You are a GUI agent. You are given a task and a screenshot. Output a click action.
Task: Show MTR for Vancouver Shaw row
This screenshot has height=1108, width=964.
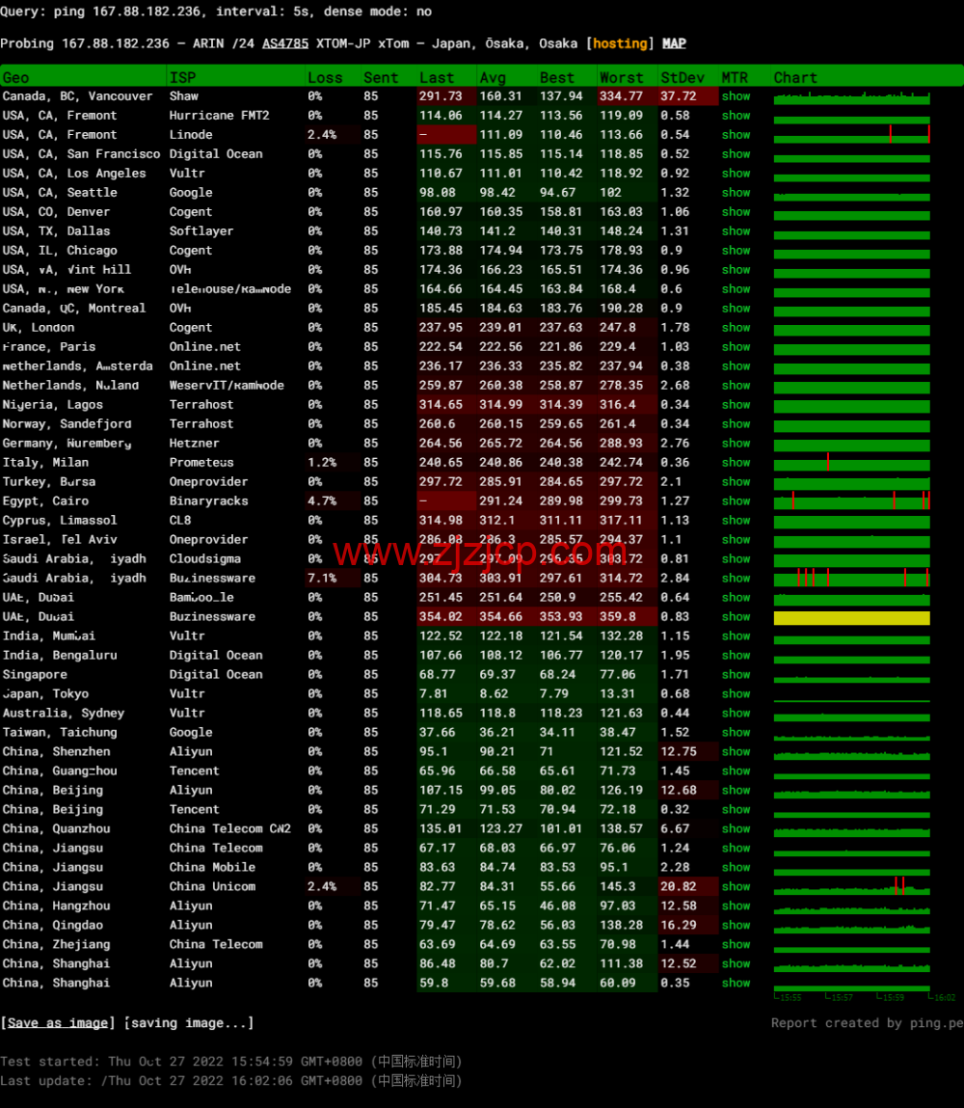click(736, 96)
